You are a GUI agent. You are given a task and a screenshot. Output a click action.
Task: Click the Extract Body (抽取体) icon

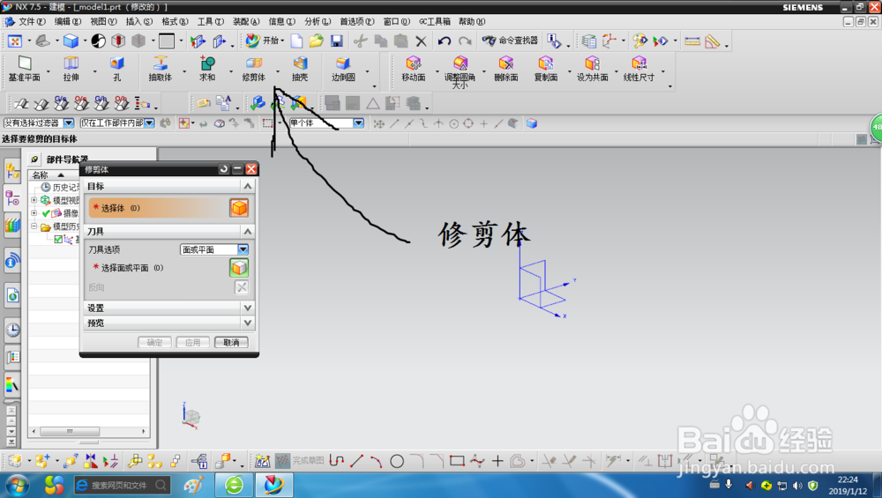click(x=161, y=69)
